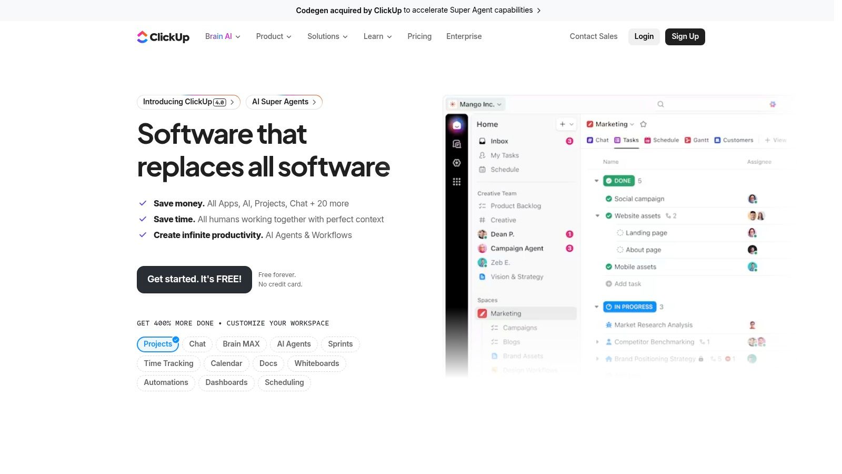
Task: Click the Sign Up button
Action: tap(685, 36)
